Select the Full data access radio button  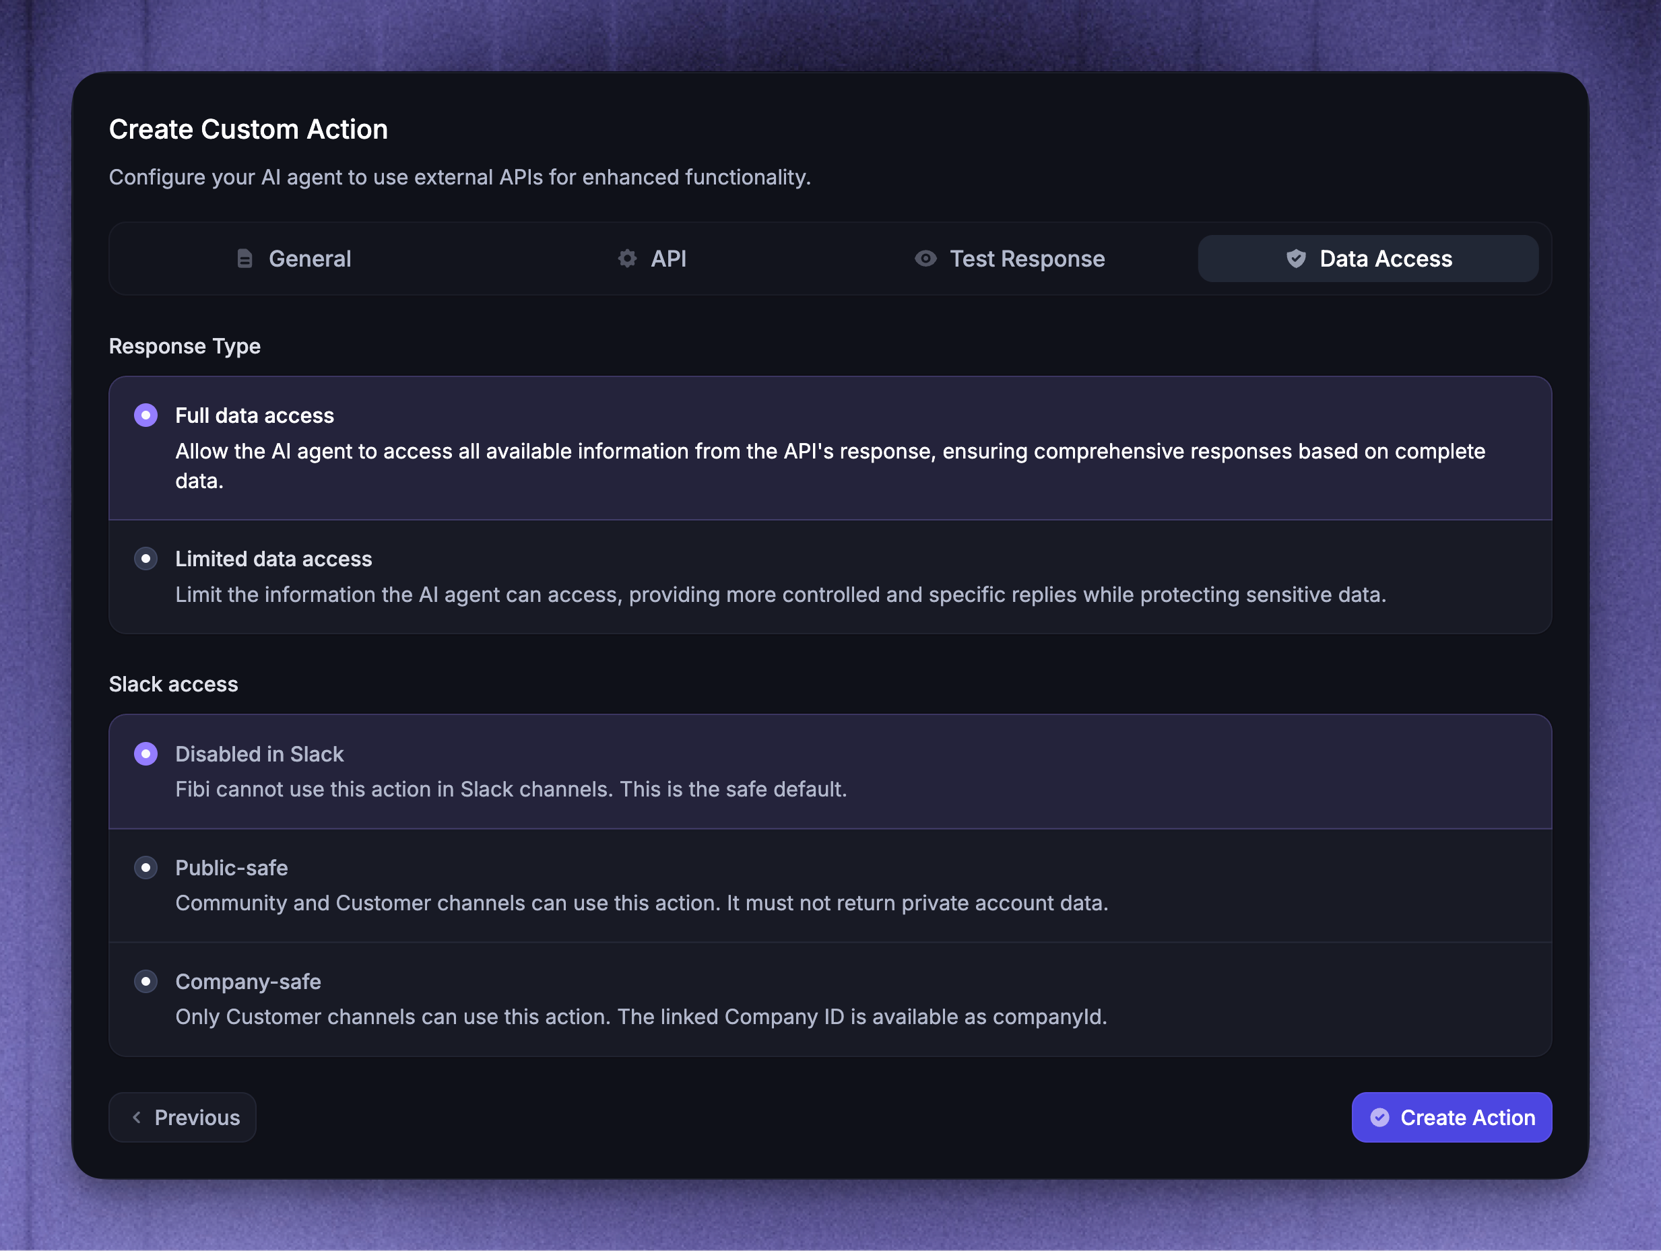[145, 415]
